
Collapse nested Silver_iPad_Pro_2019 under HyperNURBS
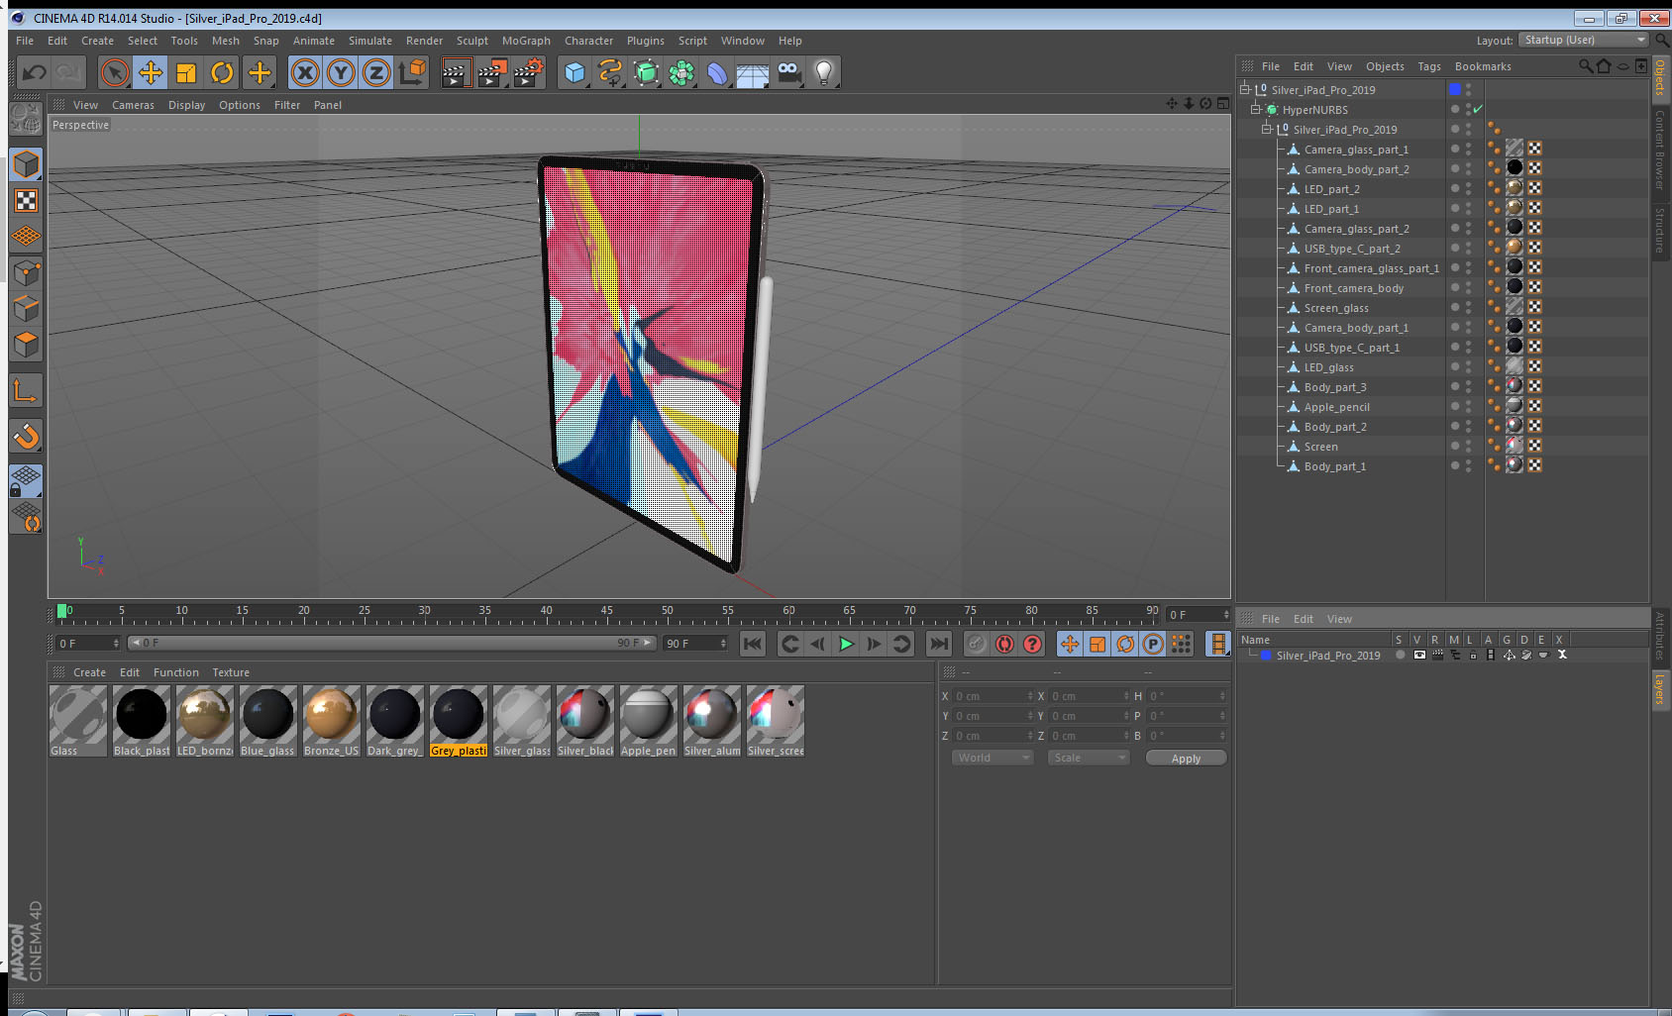[1266, 129]
